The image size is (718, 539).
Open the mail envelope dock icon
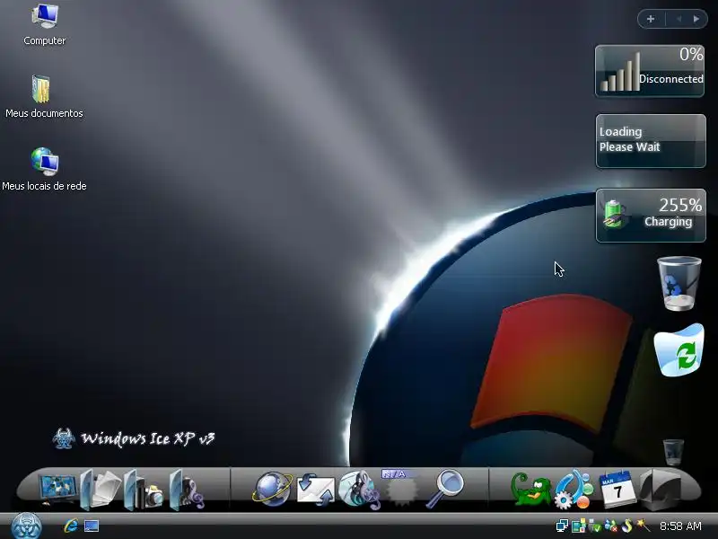click(x=316, y=490)
